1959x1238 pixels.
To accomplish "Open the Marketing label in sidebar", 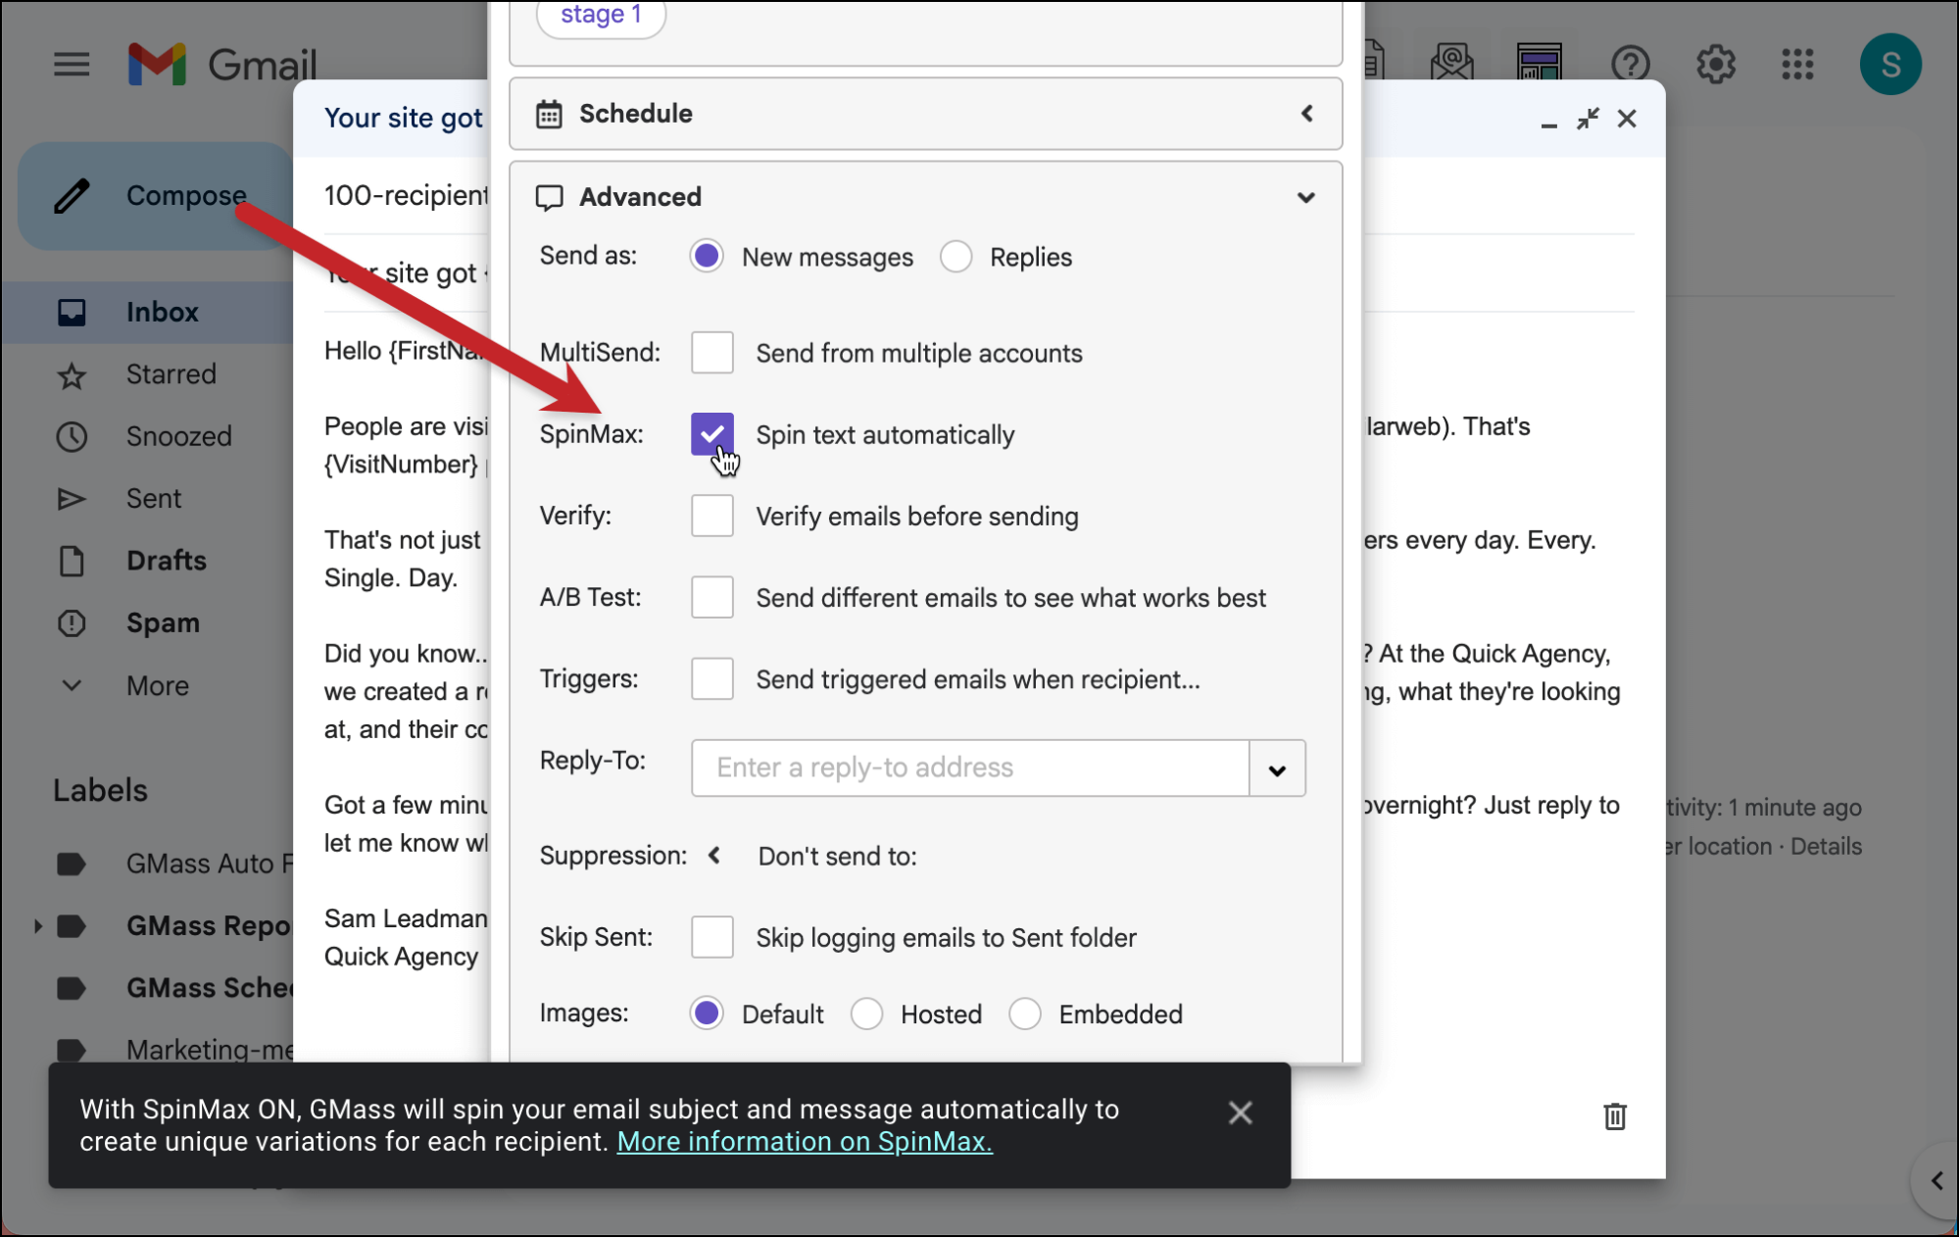I will tap(209, 1050).
